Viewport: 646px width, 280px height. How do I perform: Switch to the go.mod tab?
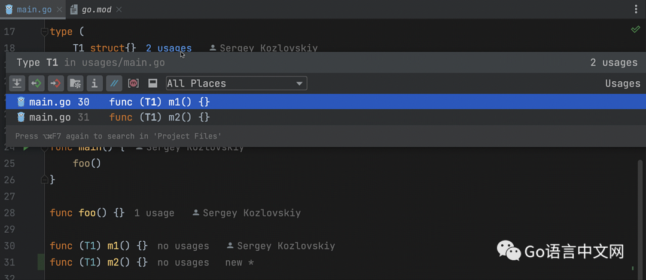point(96,10)
